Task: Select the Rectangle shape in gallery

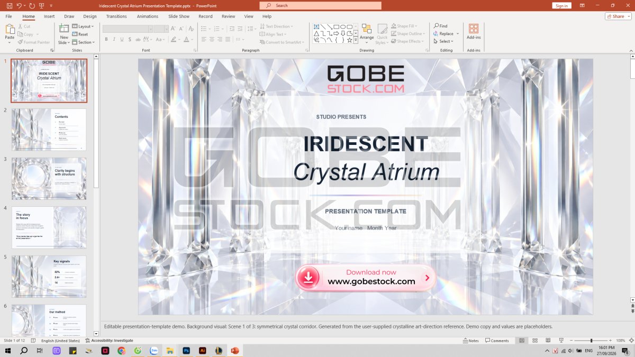Action: pyautogui.click(x=336, y=26)
